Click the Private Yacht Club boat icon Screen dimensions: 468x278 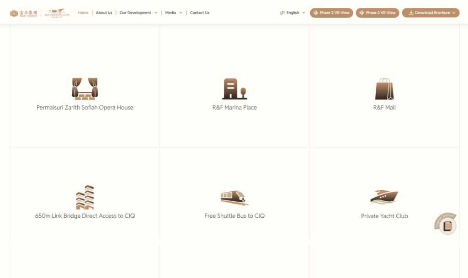pos(384,197)
